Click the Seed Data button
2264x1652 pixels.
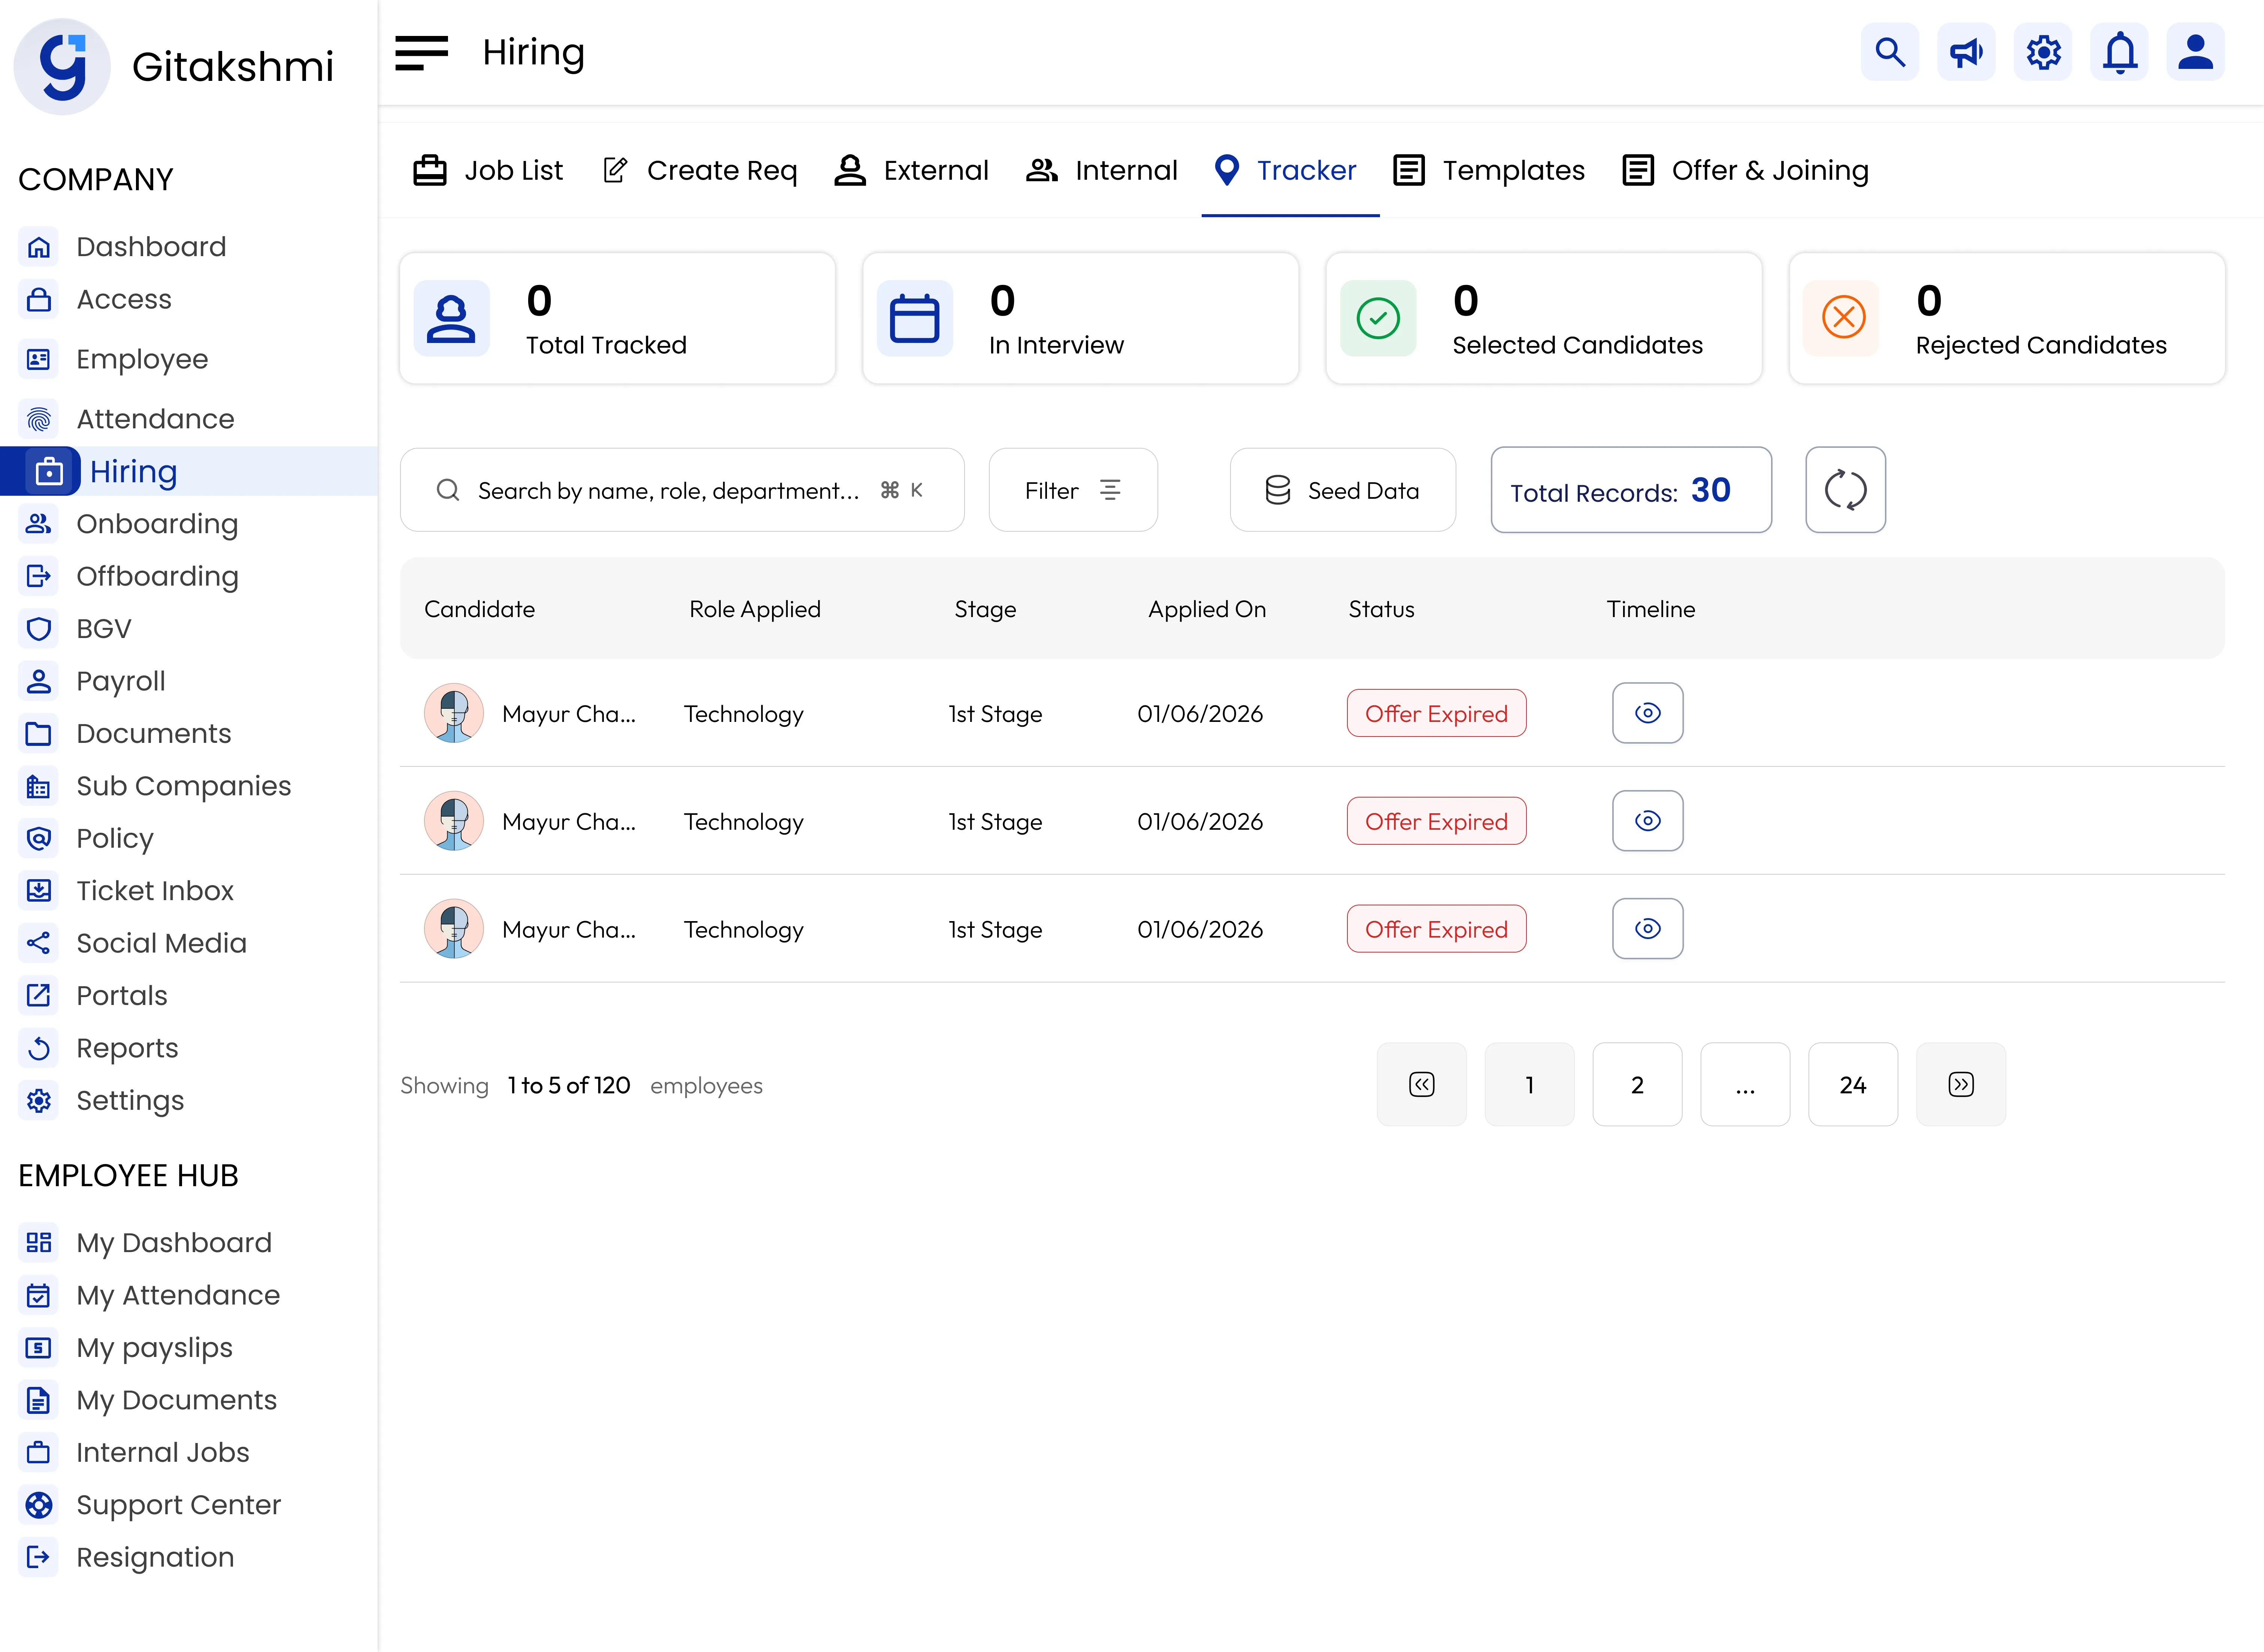pyautogui.click(x=1343, y=490)
